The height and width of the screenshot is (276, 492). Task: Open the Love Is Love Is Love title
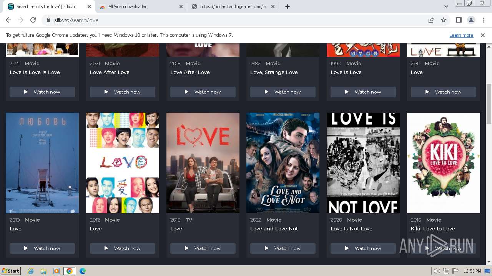35,72
